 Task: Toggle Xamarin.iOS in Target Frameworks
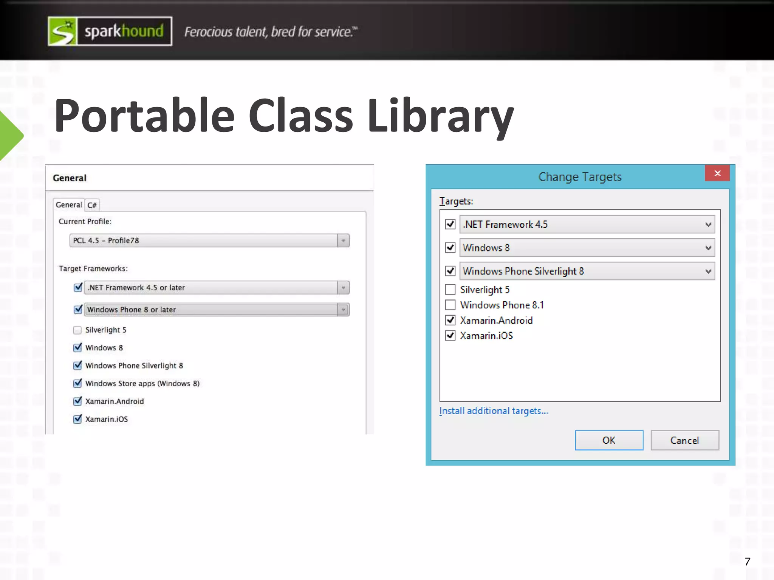click(x=77, y=419)
